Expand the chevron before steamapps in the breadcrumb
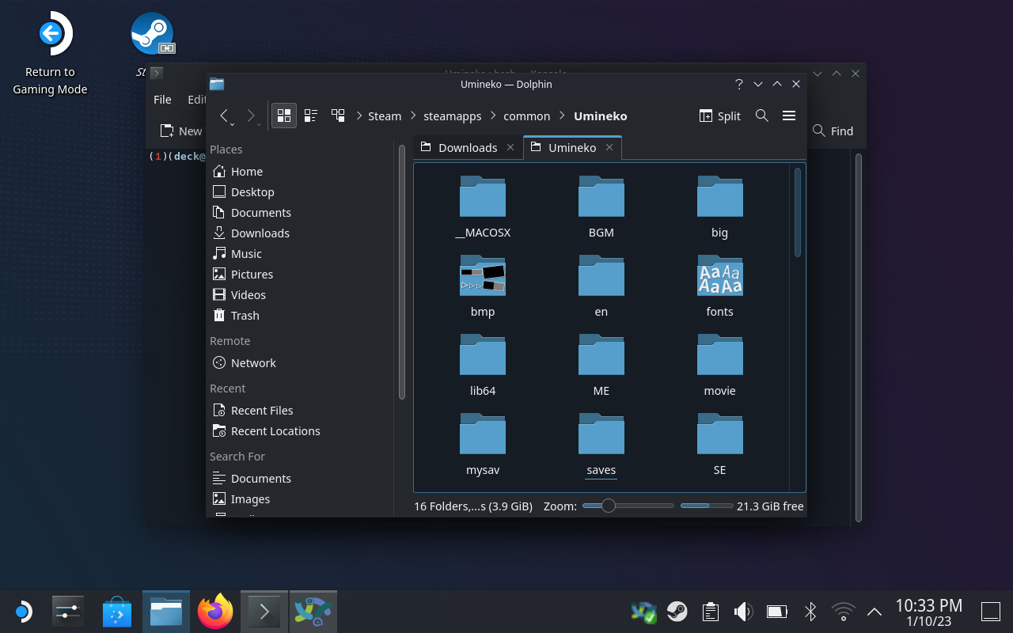The height and width of the screenshot is (633, 1013). pos(414,116)
